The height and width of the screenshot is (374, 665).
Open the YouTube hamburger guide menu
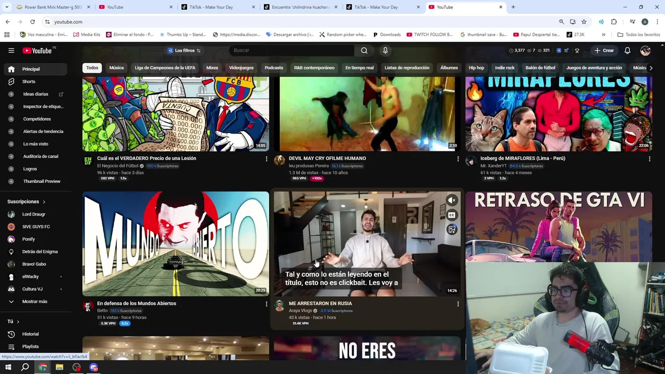[x=11, y=50]
